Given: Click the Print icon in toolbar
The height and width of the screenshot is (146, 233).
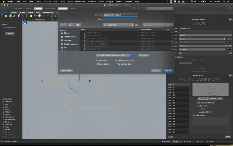Looking at the screenshot, I should (14, 16).
